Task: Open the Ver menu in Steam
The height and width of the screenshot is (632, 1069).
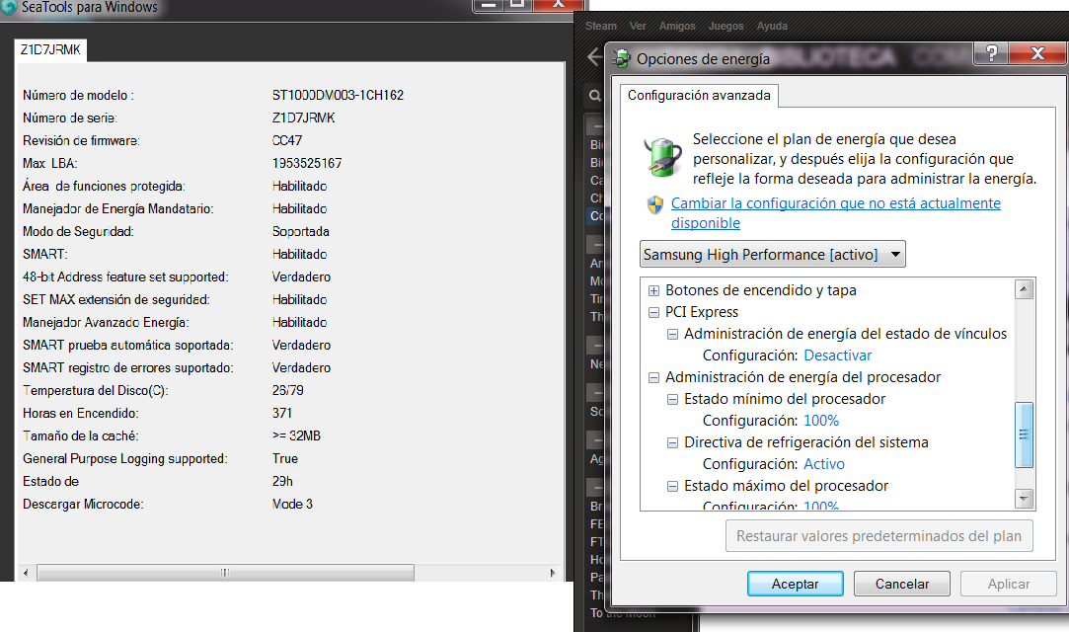Action: pos(638,26)
